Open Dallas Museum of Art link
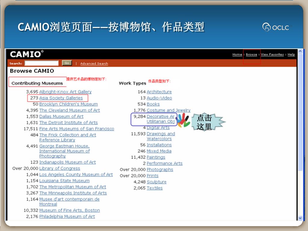Image resolution: width=308 pixels, height=231 pixels. pos(61,116)
